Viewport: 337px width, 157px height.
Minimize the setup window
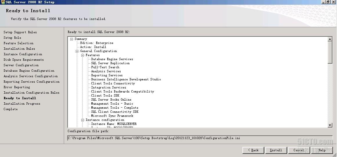tap(324, 2)
